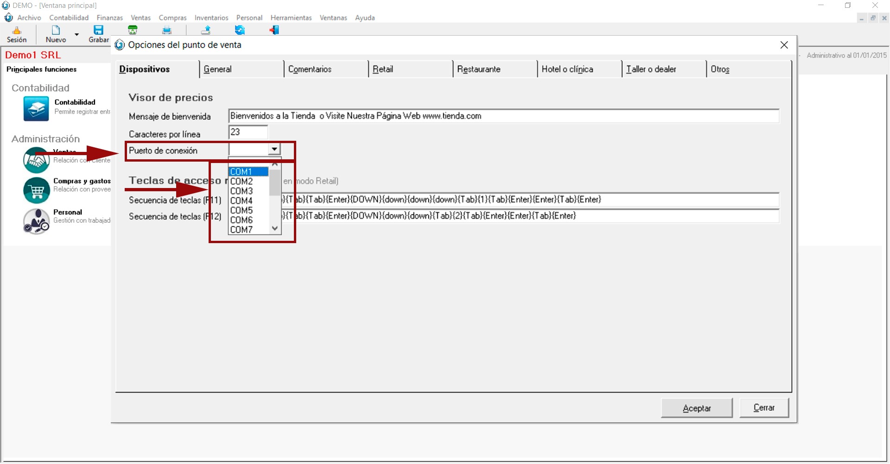Click the printer icon in toolbar

[167, 31]
